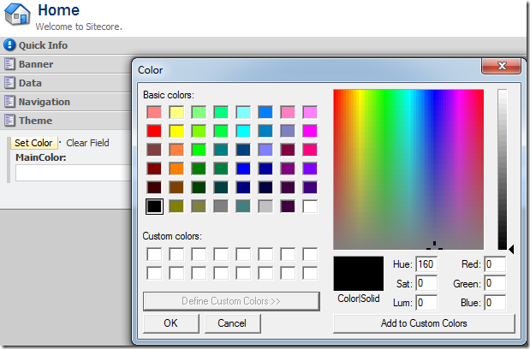
Task: Click Add to Custom Colors button
Action: pos(424,323)
